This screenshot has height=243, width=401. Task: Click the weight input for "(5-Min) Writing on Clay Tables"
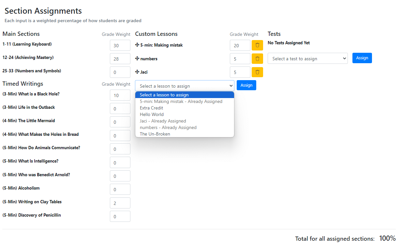click(x=120, y=203)
